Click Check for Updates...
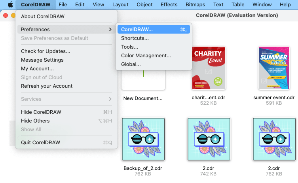This screenshot has width=298, height=183. tap(66, 51)
